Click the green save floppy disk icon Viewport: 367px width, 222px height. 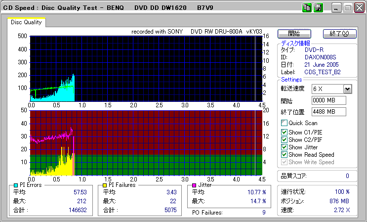(318, 8)
